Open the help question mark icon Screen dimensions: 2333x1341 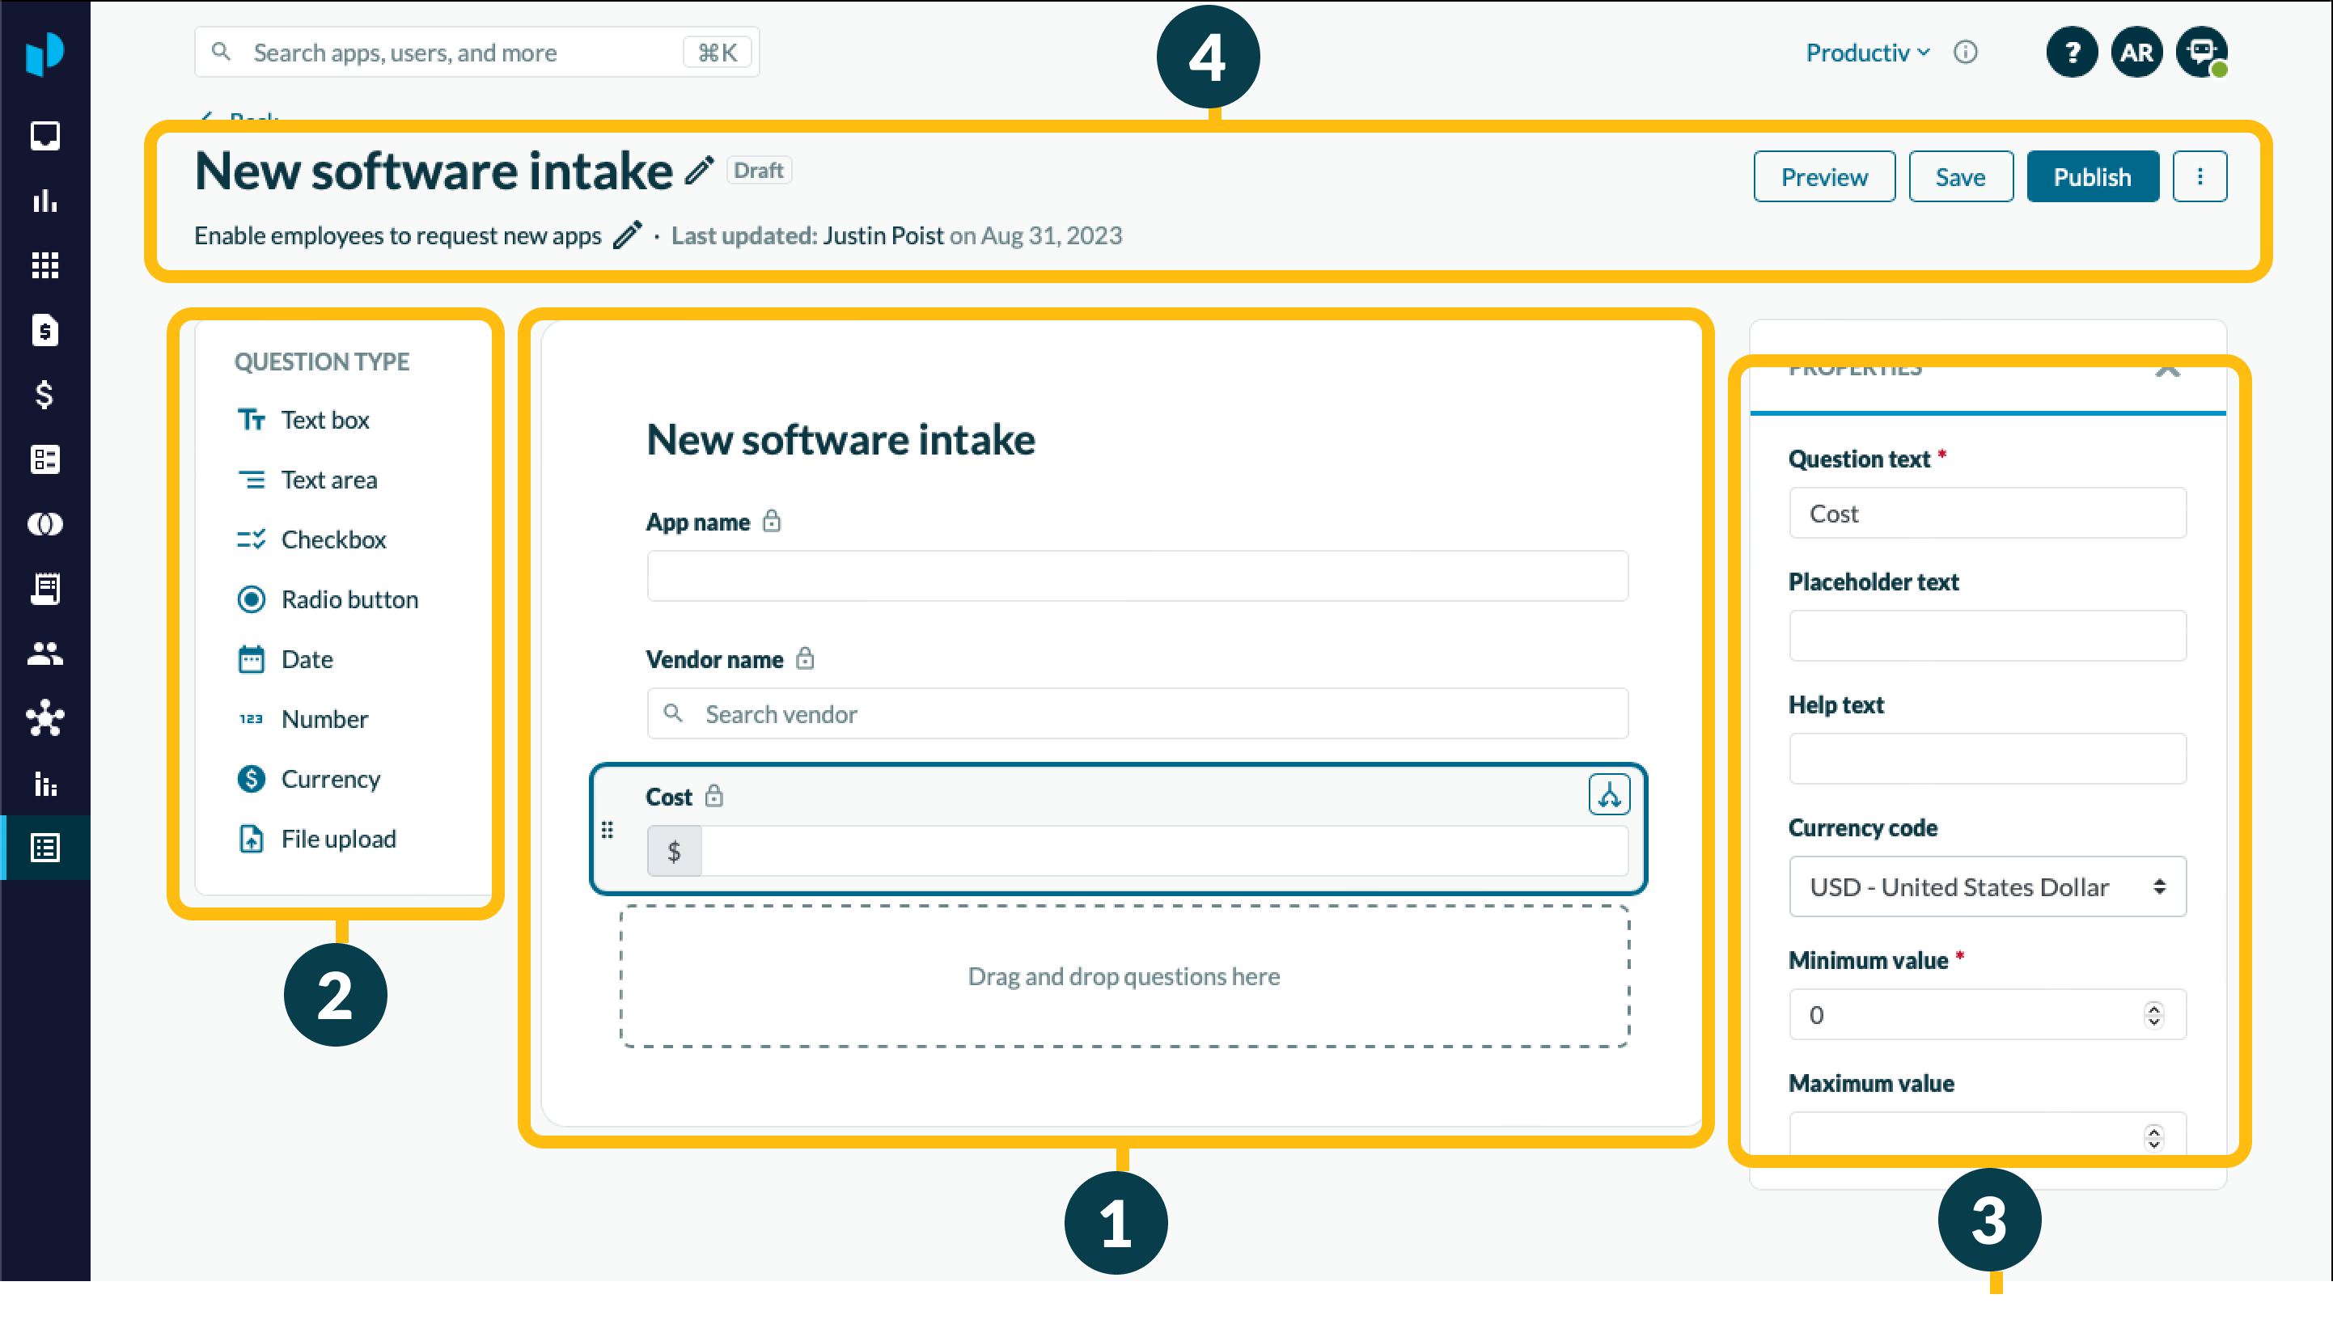[2071, 53]
